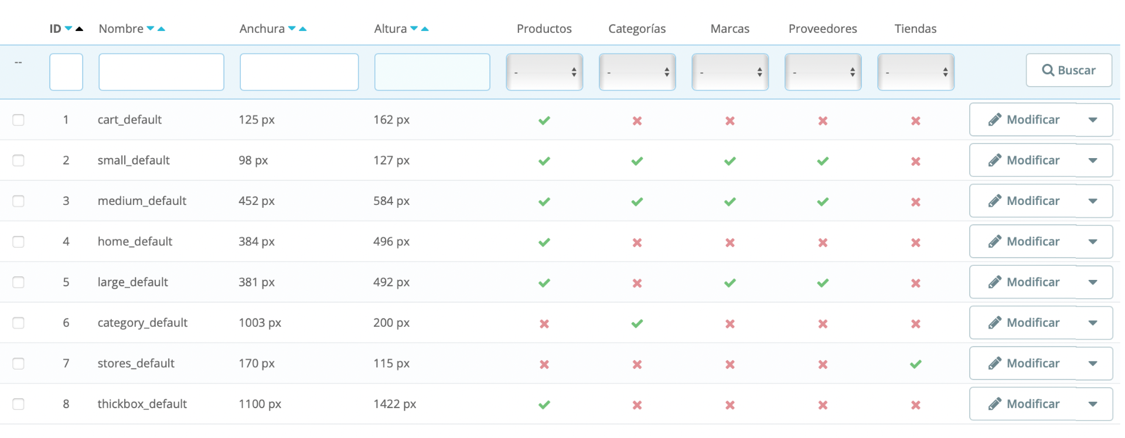Sort Anchura column ascending arrow
Viewport: 1125px width, 438px height.
[x=303, y=29]
